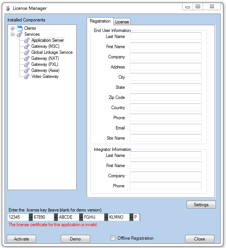Click the Clients monitor icon in tree
Viewport: 226px width, 248px height.
click(20, 28)
